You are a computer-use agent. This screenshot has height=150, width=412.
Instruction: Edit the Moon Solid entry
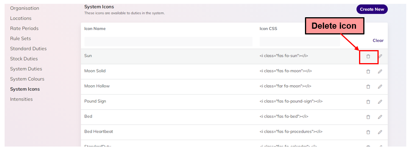click(380, 71)
